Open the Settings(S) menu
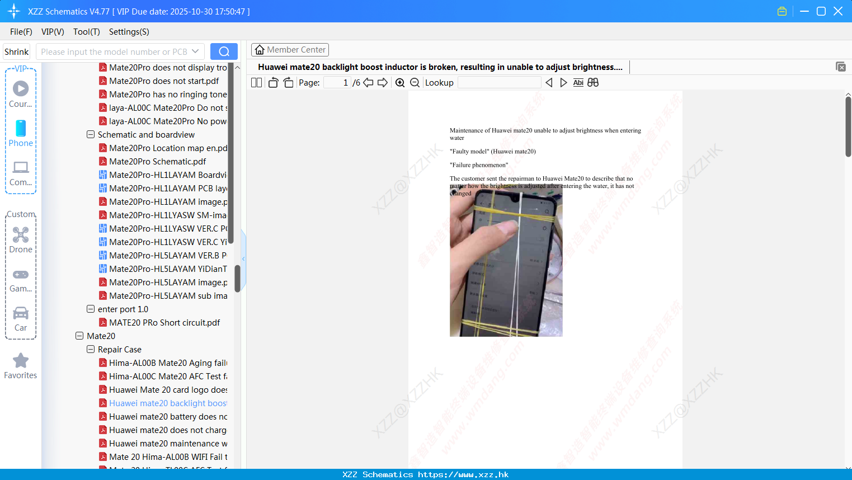852x480 pixels. pos(129,32)
